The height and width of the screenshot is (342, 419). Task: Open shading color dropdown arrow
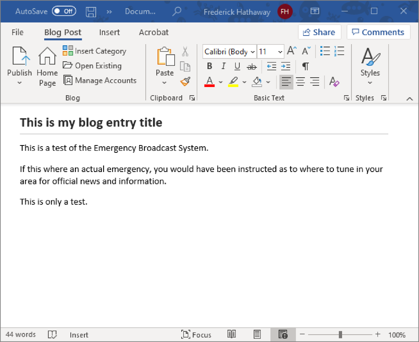[268, 82]
